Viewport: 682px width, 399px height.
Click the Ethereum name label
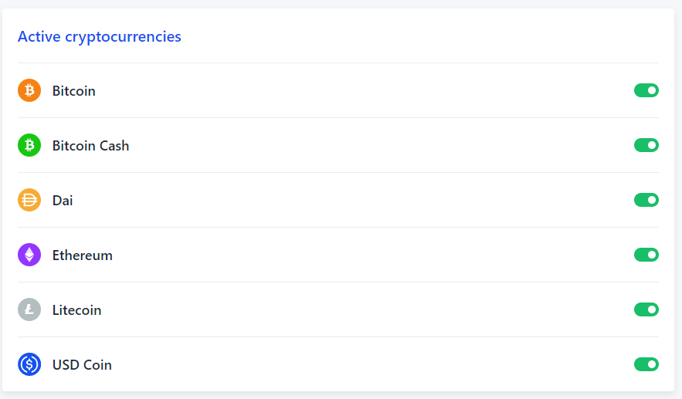(x=82, y=255)
